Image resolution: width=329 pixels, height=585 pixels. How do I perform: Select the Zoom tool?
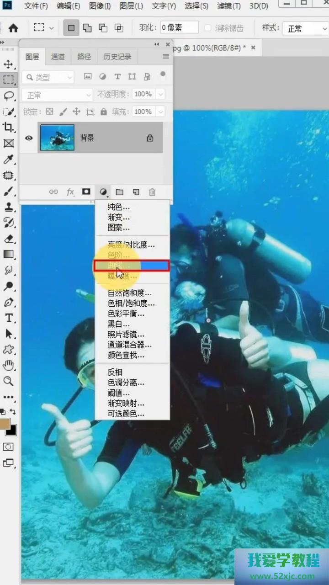(8, 381)
